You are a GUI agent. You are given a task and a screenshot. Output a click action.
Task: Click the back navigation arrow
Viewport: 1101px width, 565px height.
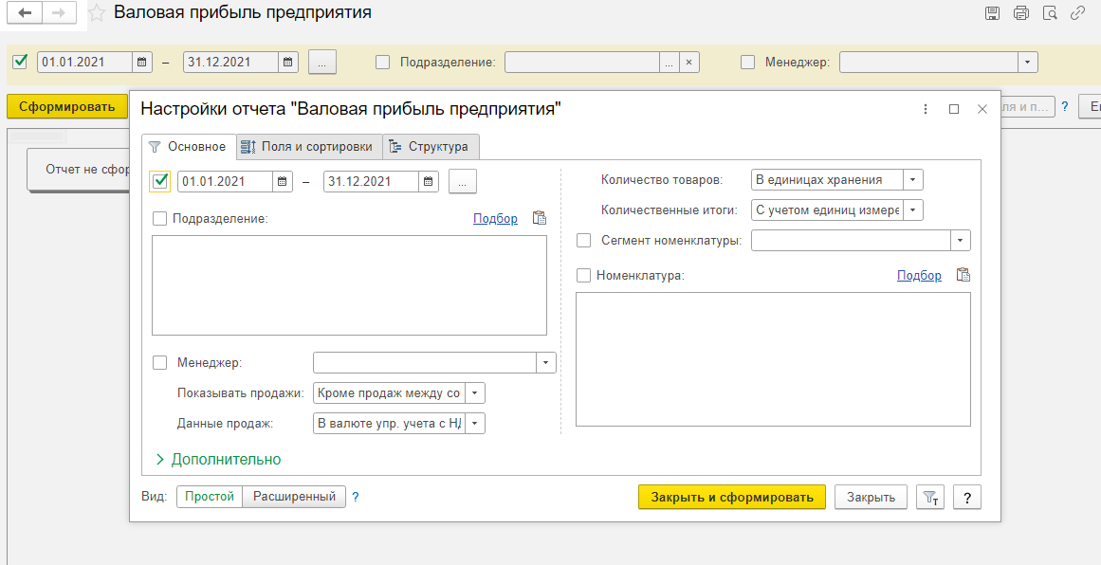click(x=25, y=13)
